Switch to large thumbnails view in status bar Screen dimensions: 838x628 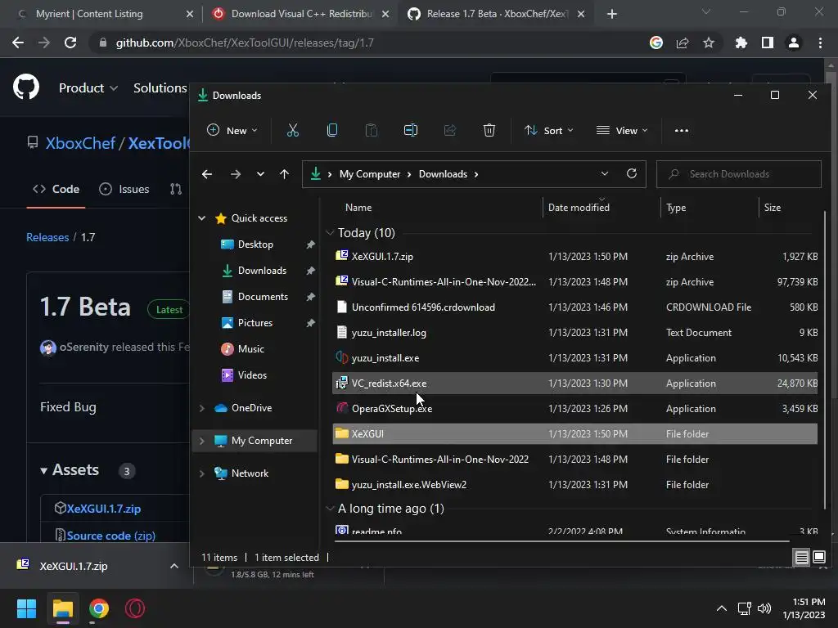[818, 558]
